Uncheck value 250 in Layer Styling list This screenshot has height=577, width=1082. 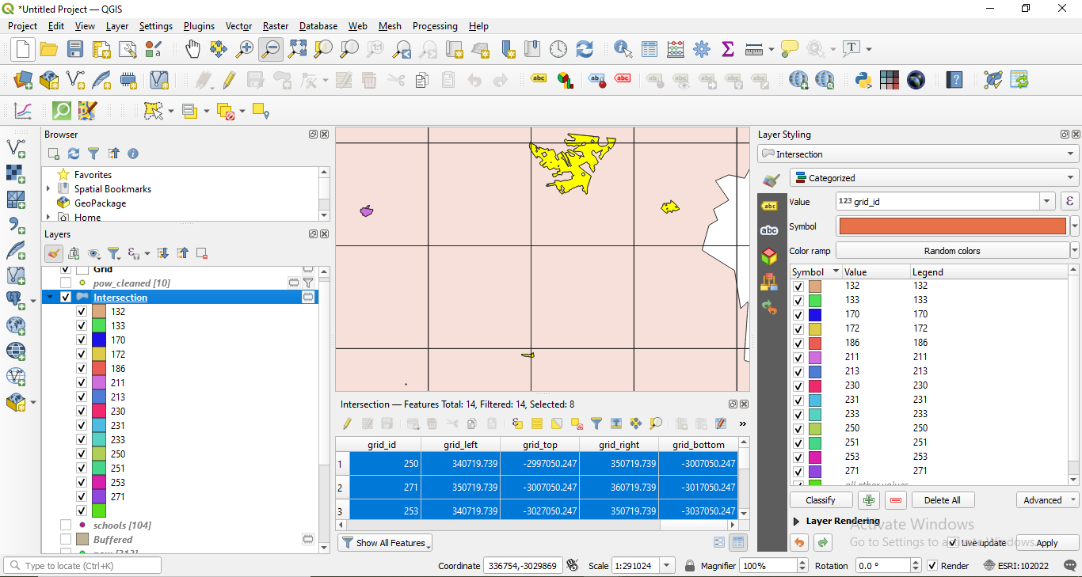click(x=798, y=428)
